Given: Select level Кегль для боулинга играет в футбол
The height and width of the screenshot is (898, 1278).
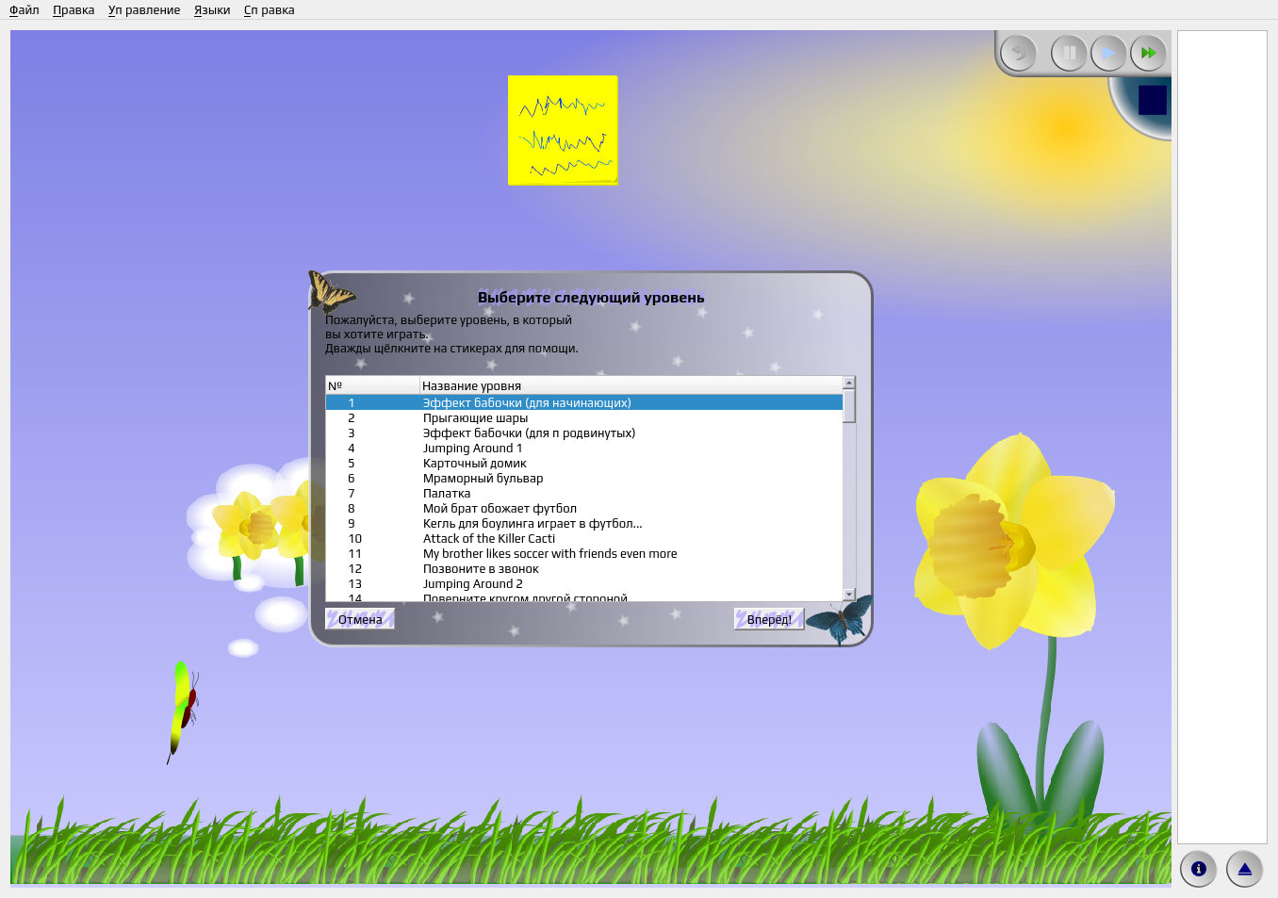Looking at the screenshot, I should (x=584, y=523).
